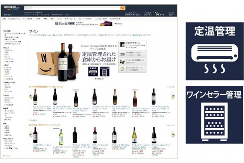Go back in second wine carousel
The image size is (244, 163).
(31, 134)
